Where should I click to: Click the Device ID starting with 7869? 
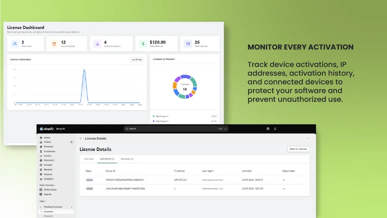pos(125,180)
